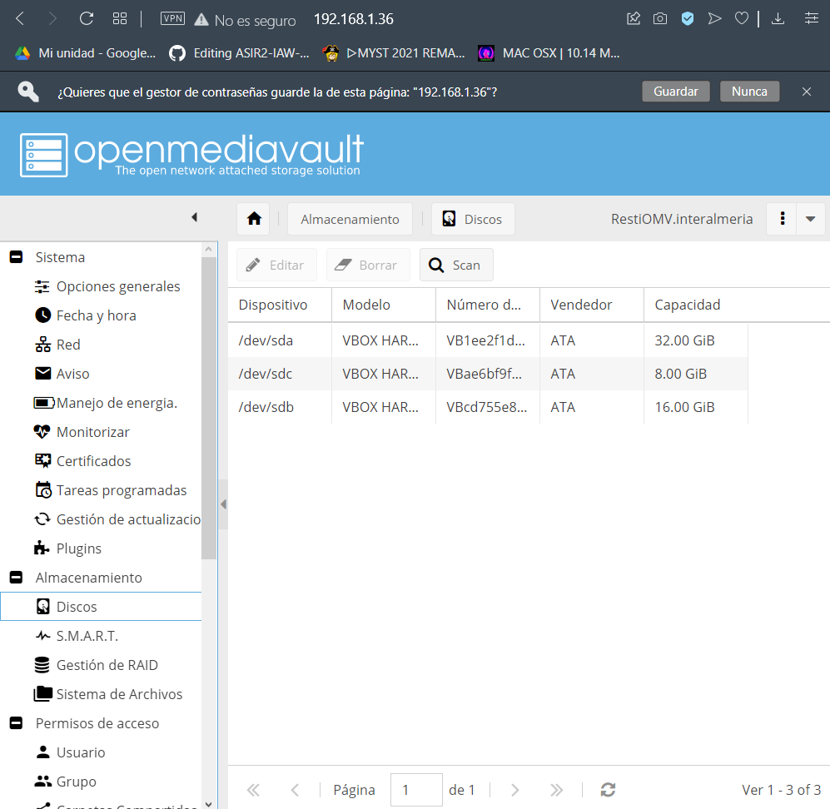Open Grupo management

point(66,781)
